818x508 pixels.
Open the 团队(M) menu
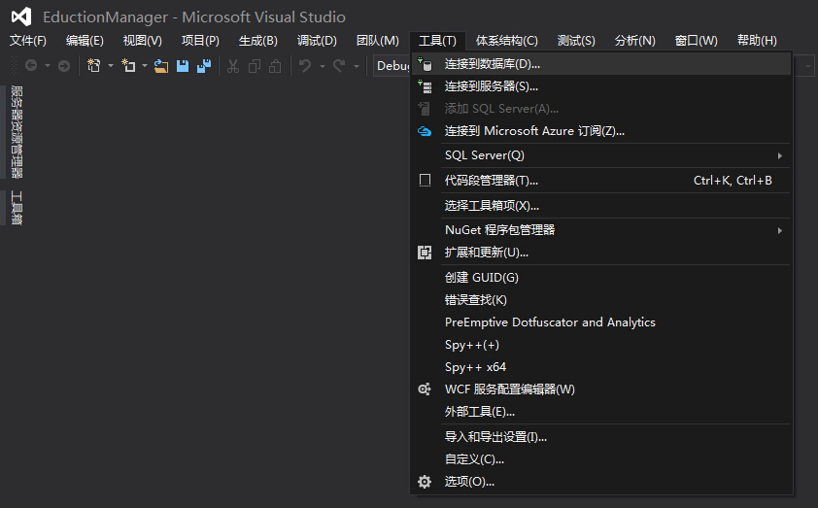pos(378,41)
